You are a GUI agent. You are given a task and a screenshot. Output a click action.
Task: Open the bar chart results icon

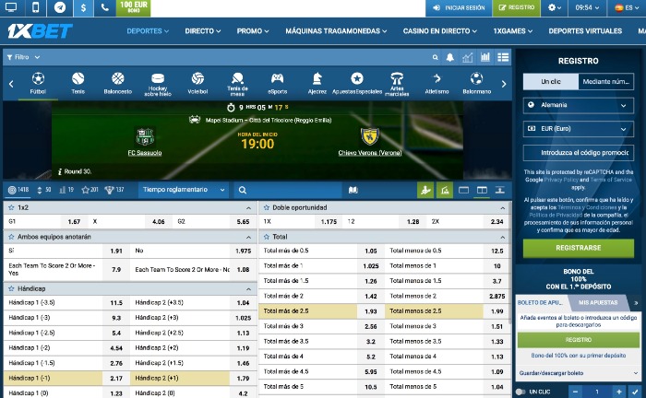[485, 57]
